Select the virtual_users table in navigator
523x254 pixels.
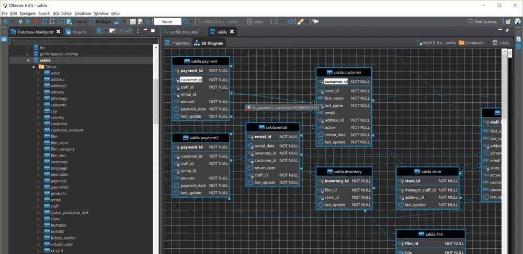(61, 244)
